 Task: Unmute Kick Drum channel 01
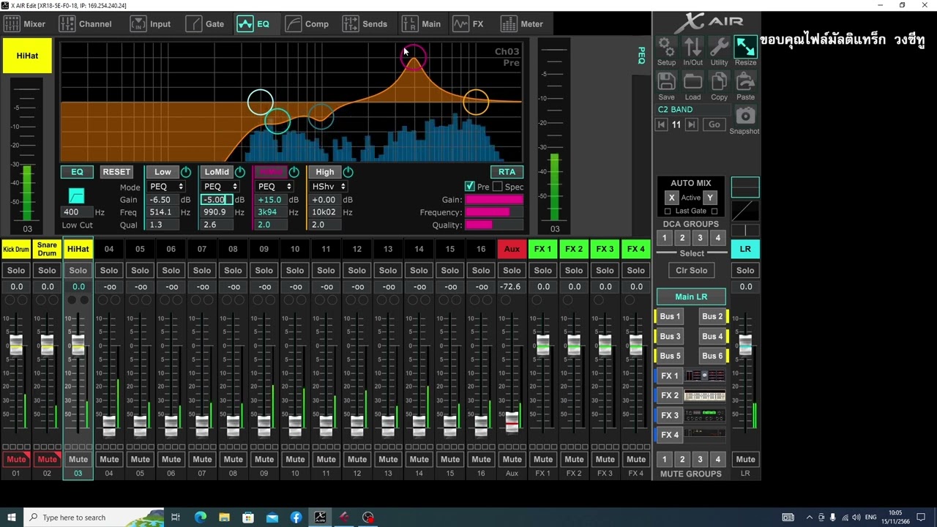[16, 460]
